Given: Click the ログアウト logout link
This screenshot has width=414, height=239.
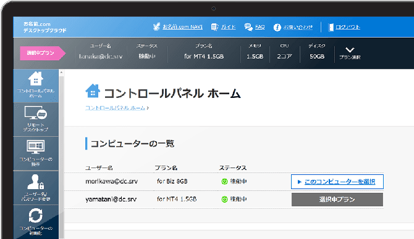Looking at the screenshot, I should click(x=348, y=27).
